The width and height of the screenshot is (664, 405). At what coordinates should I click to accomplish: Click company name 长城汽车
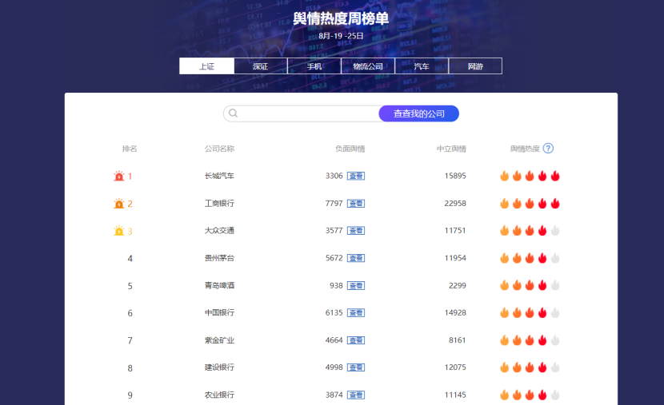219,176
